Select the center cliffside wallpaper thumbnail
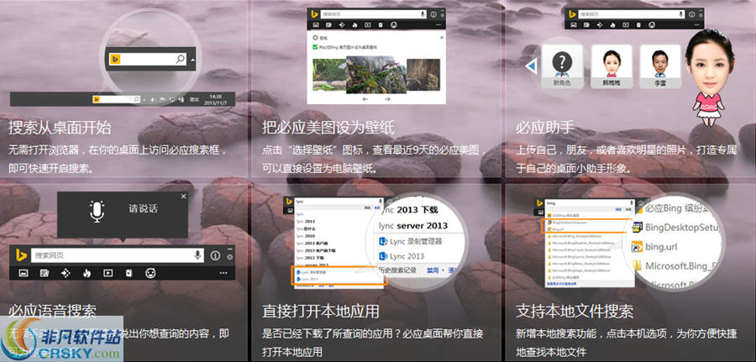 [x=376, y=75]
